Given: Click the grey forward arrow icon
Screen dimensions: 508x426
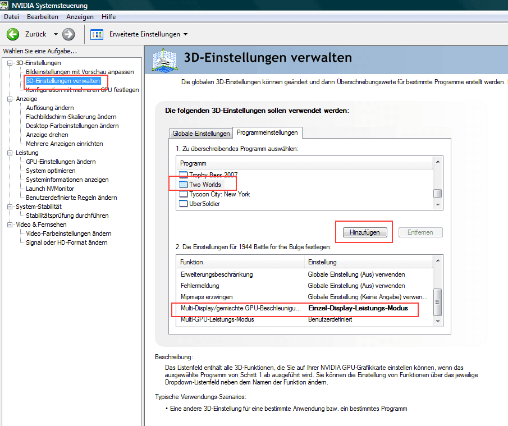Looking at the screenshot, I should [68, 34].
